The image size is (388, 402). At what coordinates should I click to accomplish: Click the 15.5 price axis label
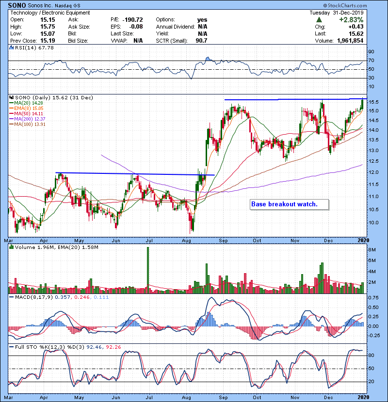pyautogui.click(x=373, y=102)
